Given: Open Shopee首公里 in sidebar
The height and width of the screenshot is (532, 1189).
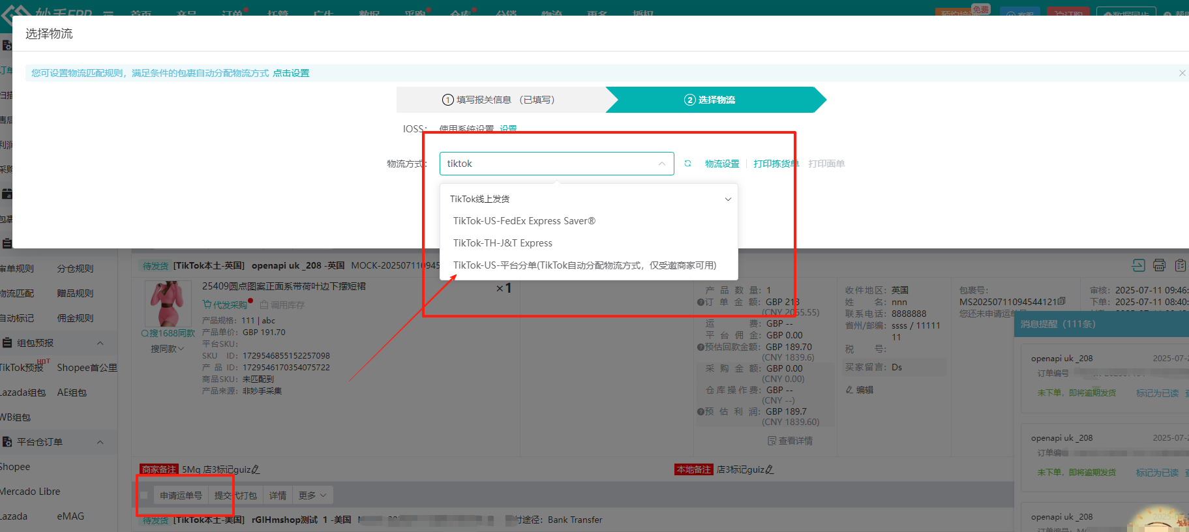Looking at the screenshot, I should (x=87, y=368).
